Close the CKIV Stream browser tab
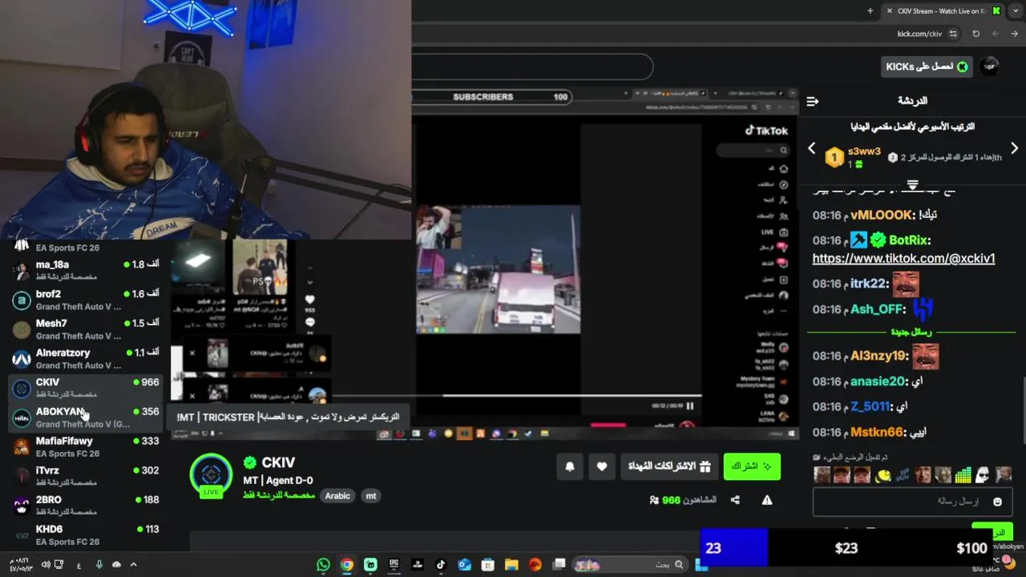This screenshot has width=1026, height=577. coord(889,11)
